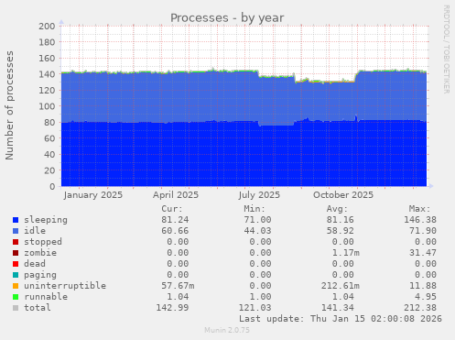Click the teal paging legend swatch

[x=16, y=275]
